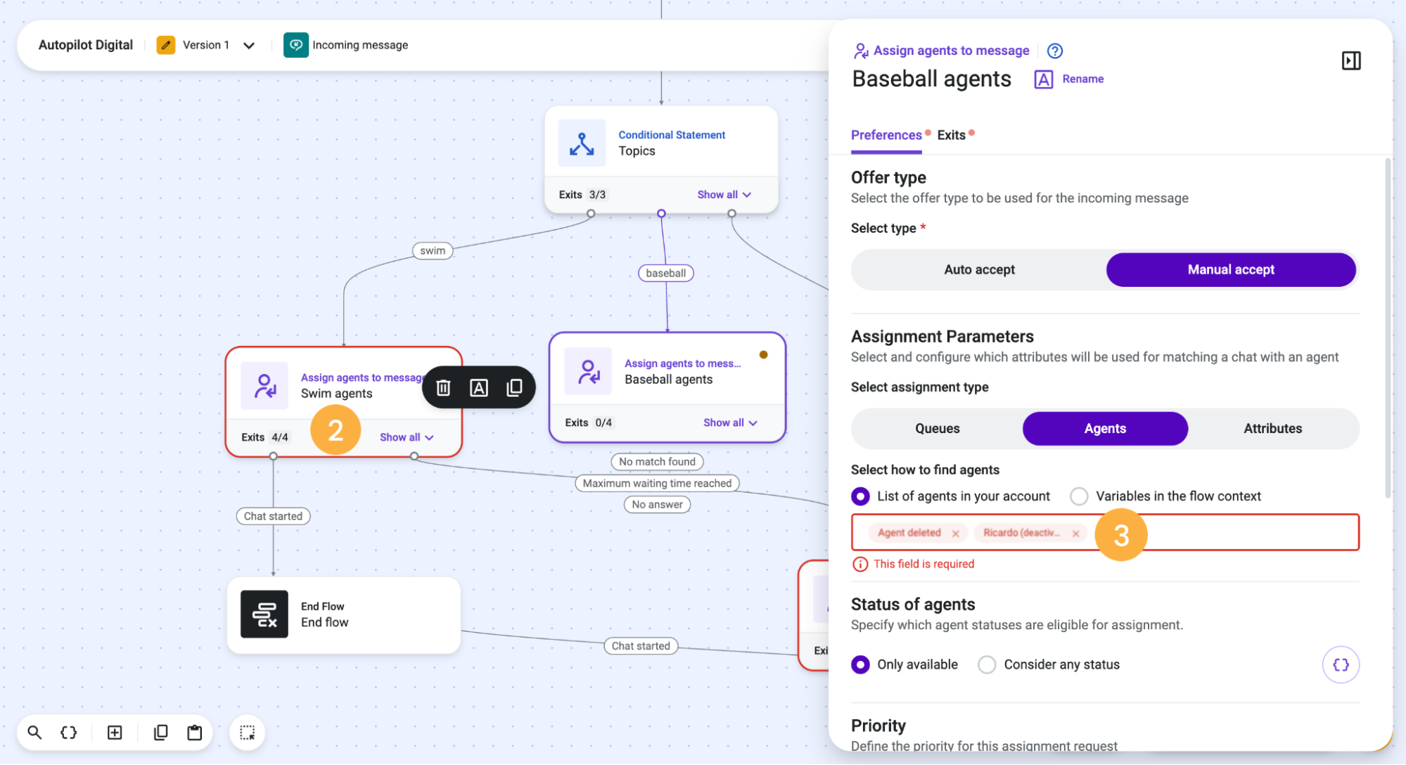Remove the Agent deleted tag

pos(955,533)
